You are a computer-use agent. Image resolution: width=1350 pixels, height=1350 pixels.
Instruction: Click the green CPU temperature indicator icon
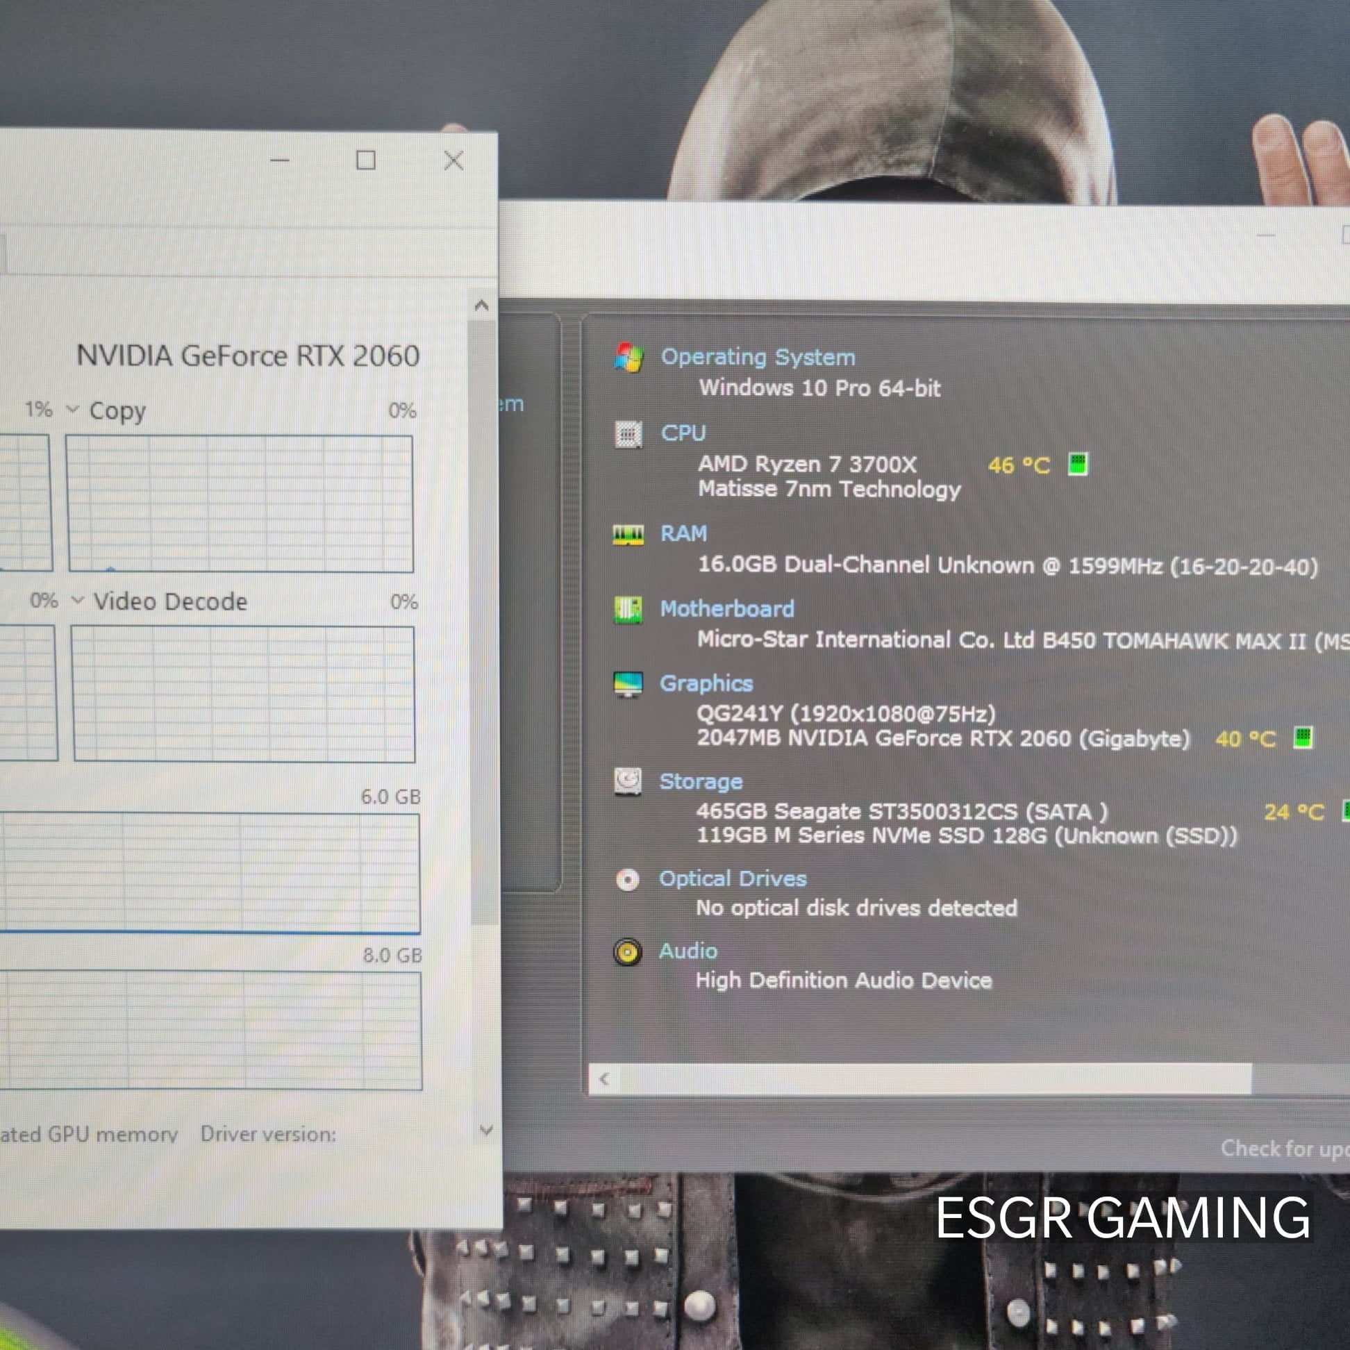tap(1078, 463)
